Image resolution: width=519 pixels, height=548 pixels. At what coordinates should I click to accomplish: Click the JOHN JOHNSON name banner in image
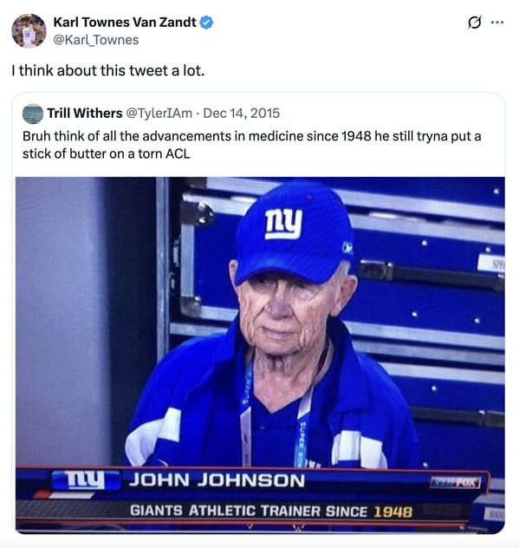217,479
